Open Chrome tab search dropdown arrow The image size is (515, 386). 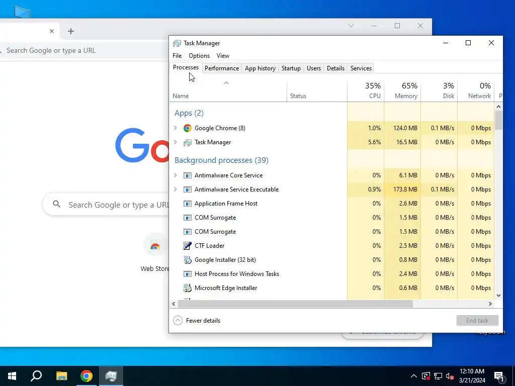point(351,26)
